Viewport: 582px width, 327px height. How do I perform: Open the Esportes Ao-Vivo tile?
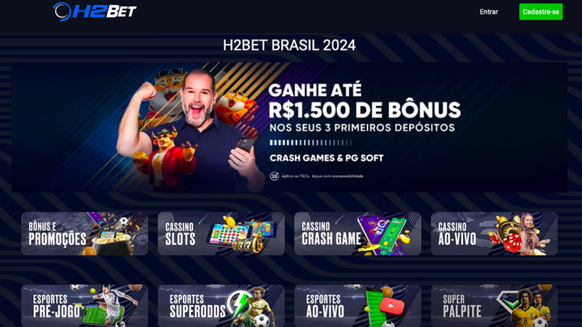point(358,306)
